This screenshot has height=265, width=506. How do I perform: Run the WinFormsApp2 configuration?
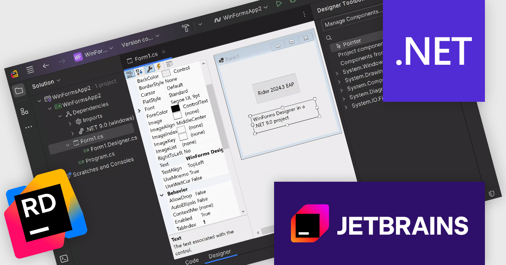[278, 3]
